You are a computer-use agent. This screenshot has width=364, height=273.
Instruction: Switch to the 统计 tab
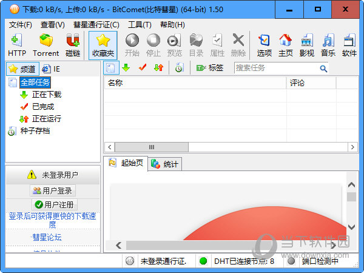165,164
